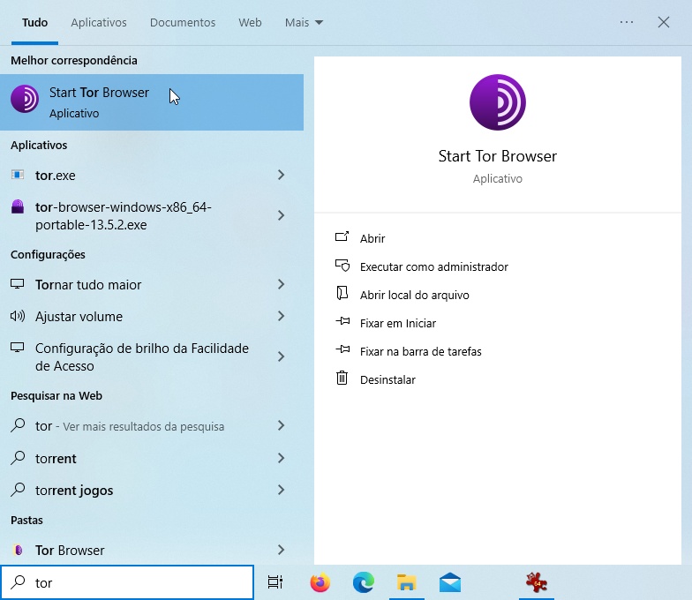
Task: Select Desinstalar for Tor Browser
Action: pos(387,379)
